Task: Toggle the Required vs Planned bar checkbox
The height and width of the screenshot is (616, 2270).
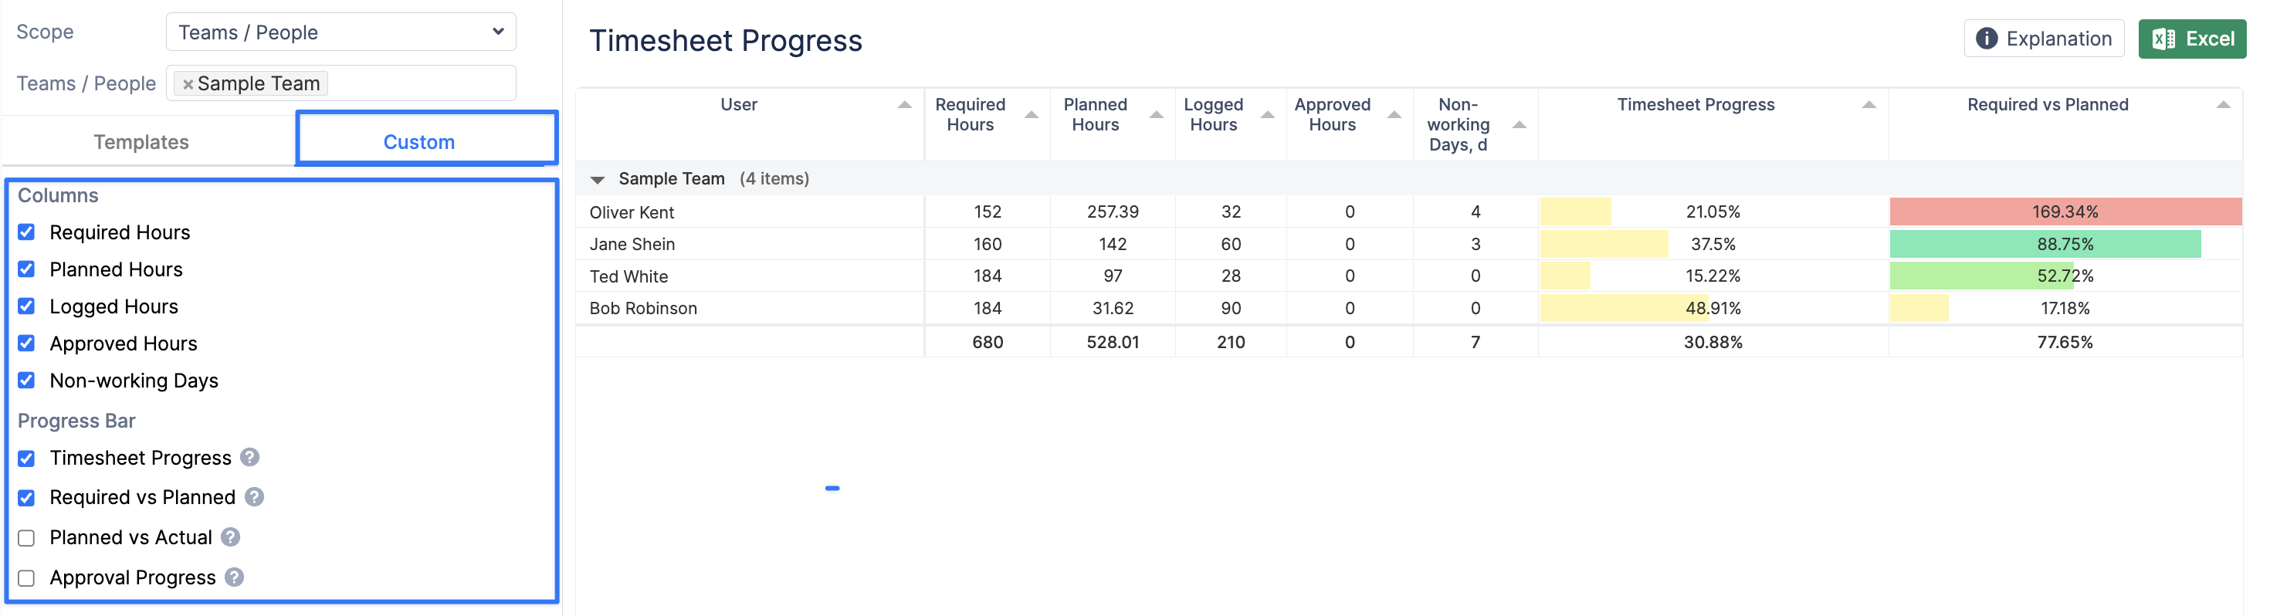Action: (26, 498)
